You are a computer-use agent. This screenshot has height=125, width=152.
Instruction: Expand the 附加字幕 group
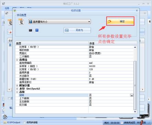[17, 86]
